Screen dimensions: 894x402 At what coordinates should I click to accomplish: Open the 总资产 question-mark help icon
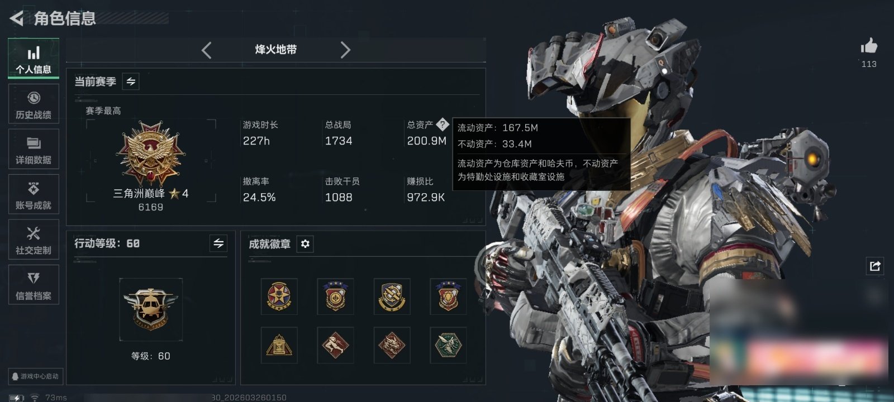(x=442, y=124)
